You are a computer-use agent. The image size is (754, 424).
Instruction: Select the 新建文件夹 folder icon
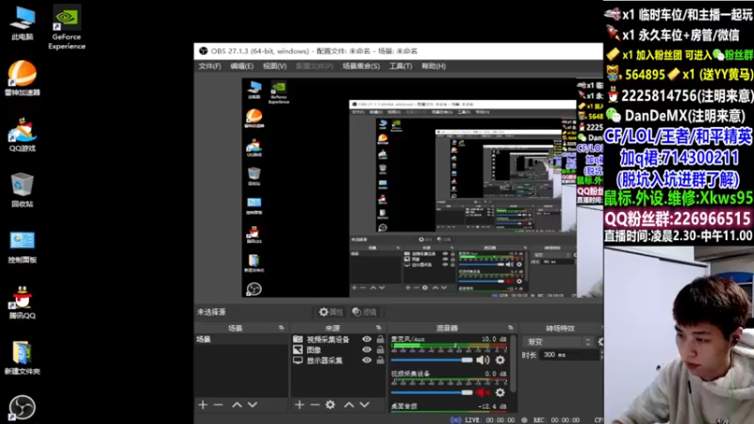pos(22,358)
